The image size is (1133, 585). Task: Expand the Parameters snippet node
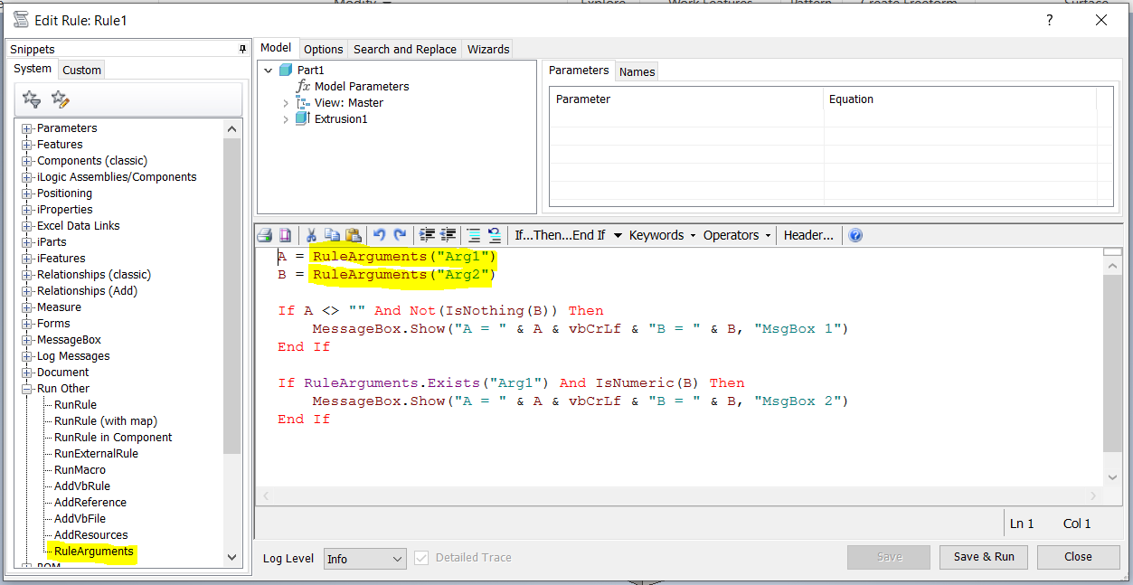27,128
